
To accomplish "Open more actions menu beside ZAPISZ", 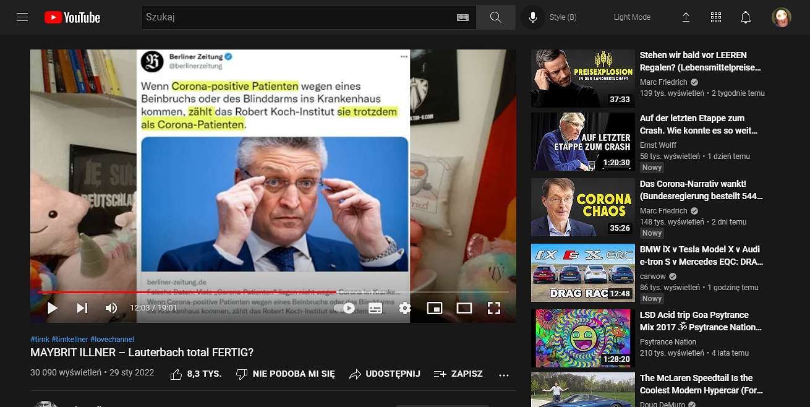I will (x=504, y=375).
